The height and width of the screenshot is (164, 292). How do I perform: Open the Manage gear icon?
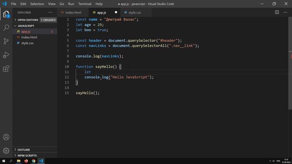[6, 151]
